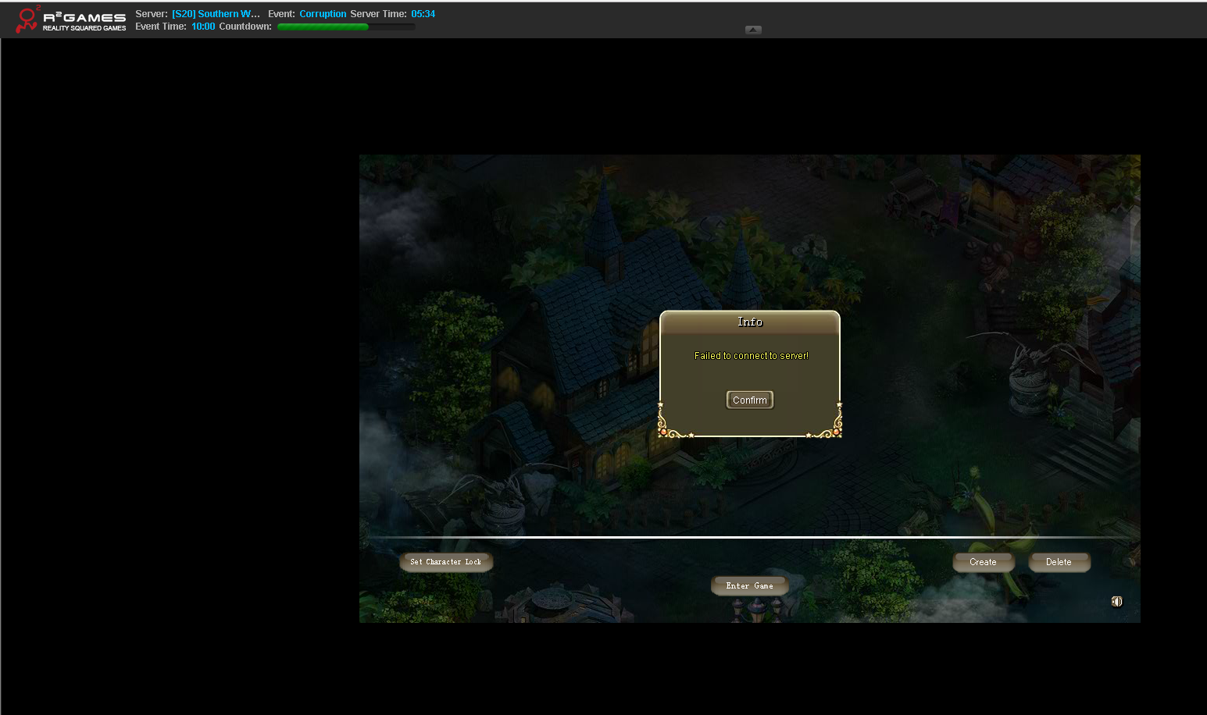Screen dimensions: 1207x715
Task: Click the red R2Games figure logo
Action: (x=27, y=20)
